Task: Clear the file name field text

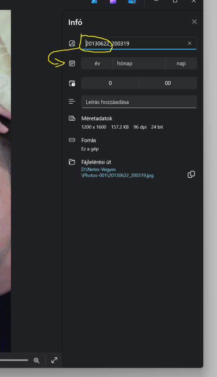Action: [190, 43]
